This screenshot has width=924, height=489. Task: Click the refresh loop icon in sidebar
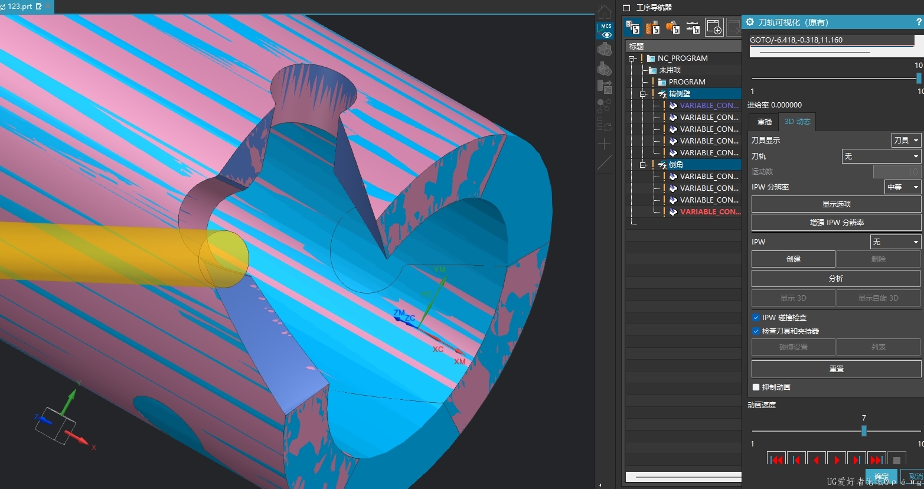click(605, 125)
